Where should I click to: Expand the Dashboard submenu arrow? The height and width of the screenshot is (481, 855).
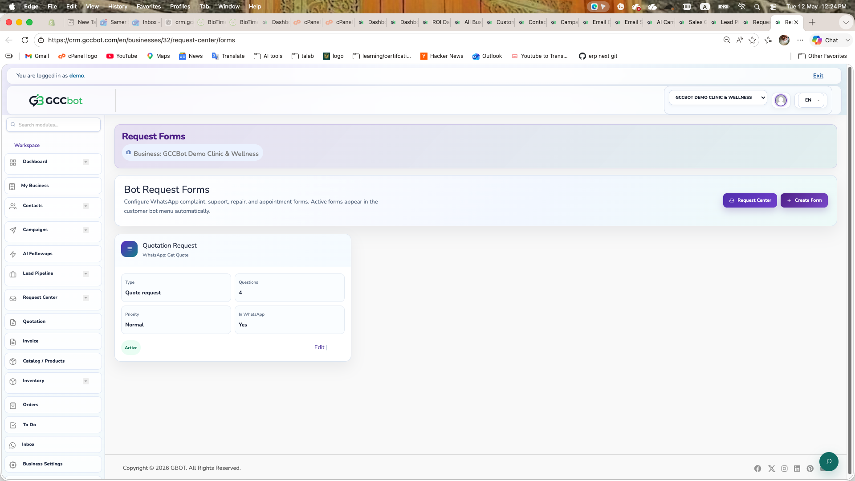click(86, 162)
